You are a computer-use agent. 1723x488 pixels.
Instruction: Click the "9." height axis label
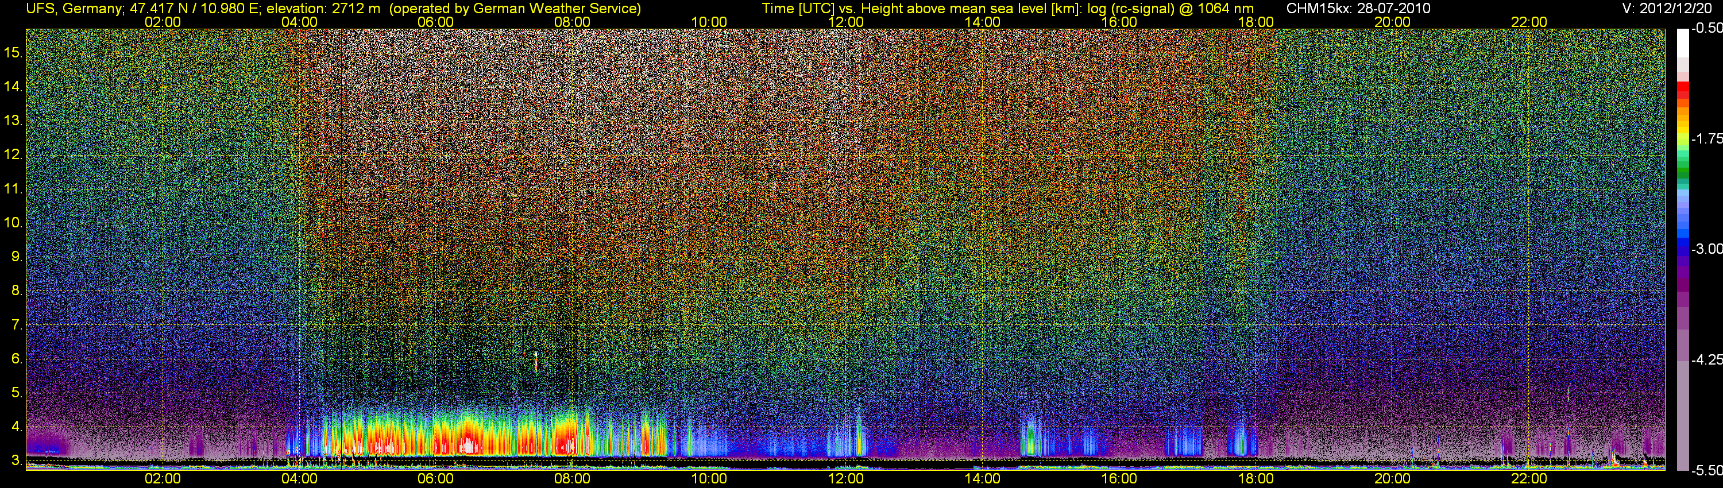pos(17,257)
